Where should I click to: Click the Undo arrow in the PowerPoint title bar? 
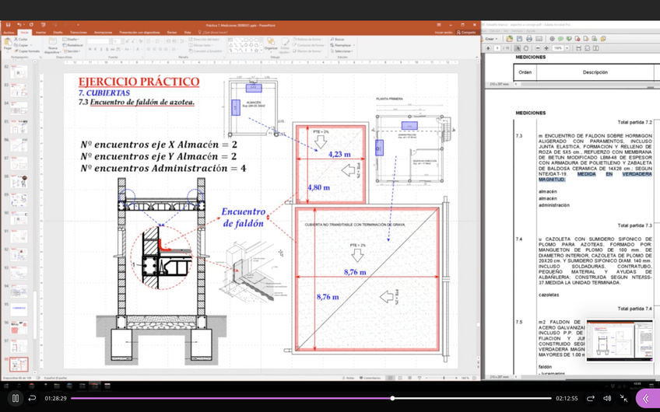pyautogui.click(x=19, y=25)
